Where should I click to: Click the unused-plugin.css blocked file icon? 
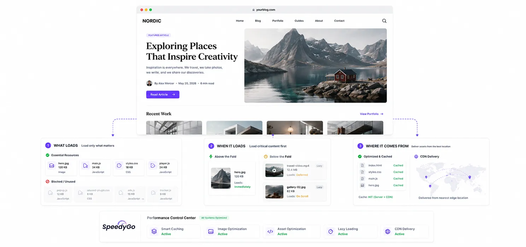(x=81, y=193)
